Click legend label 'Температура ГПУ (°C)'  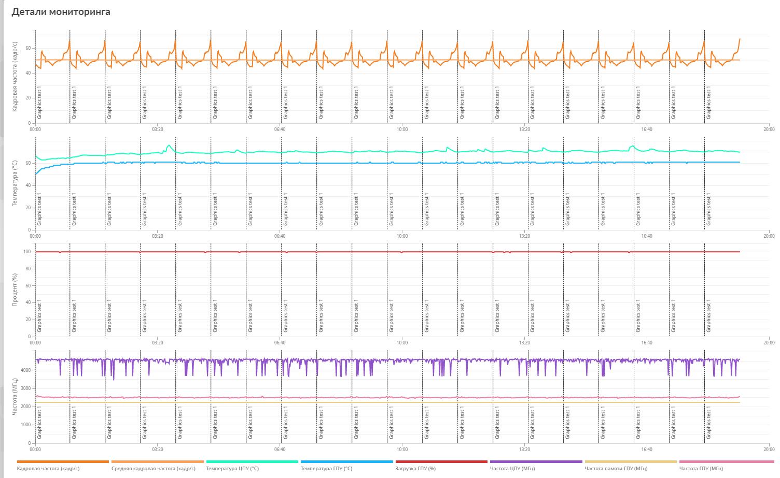coord(327,469)
